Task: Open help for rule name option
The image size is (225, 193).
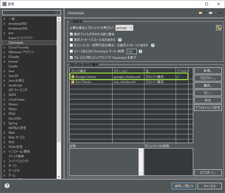Action: pyautogui.click(x=120, y=40)
